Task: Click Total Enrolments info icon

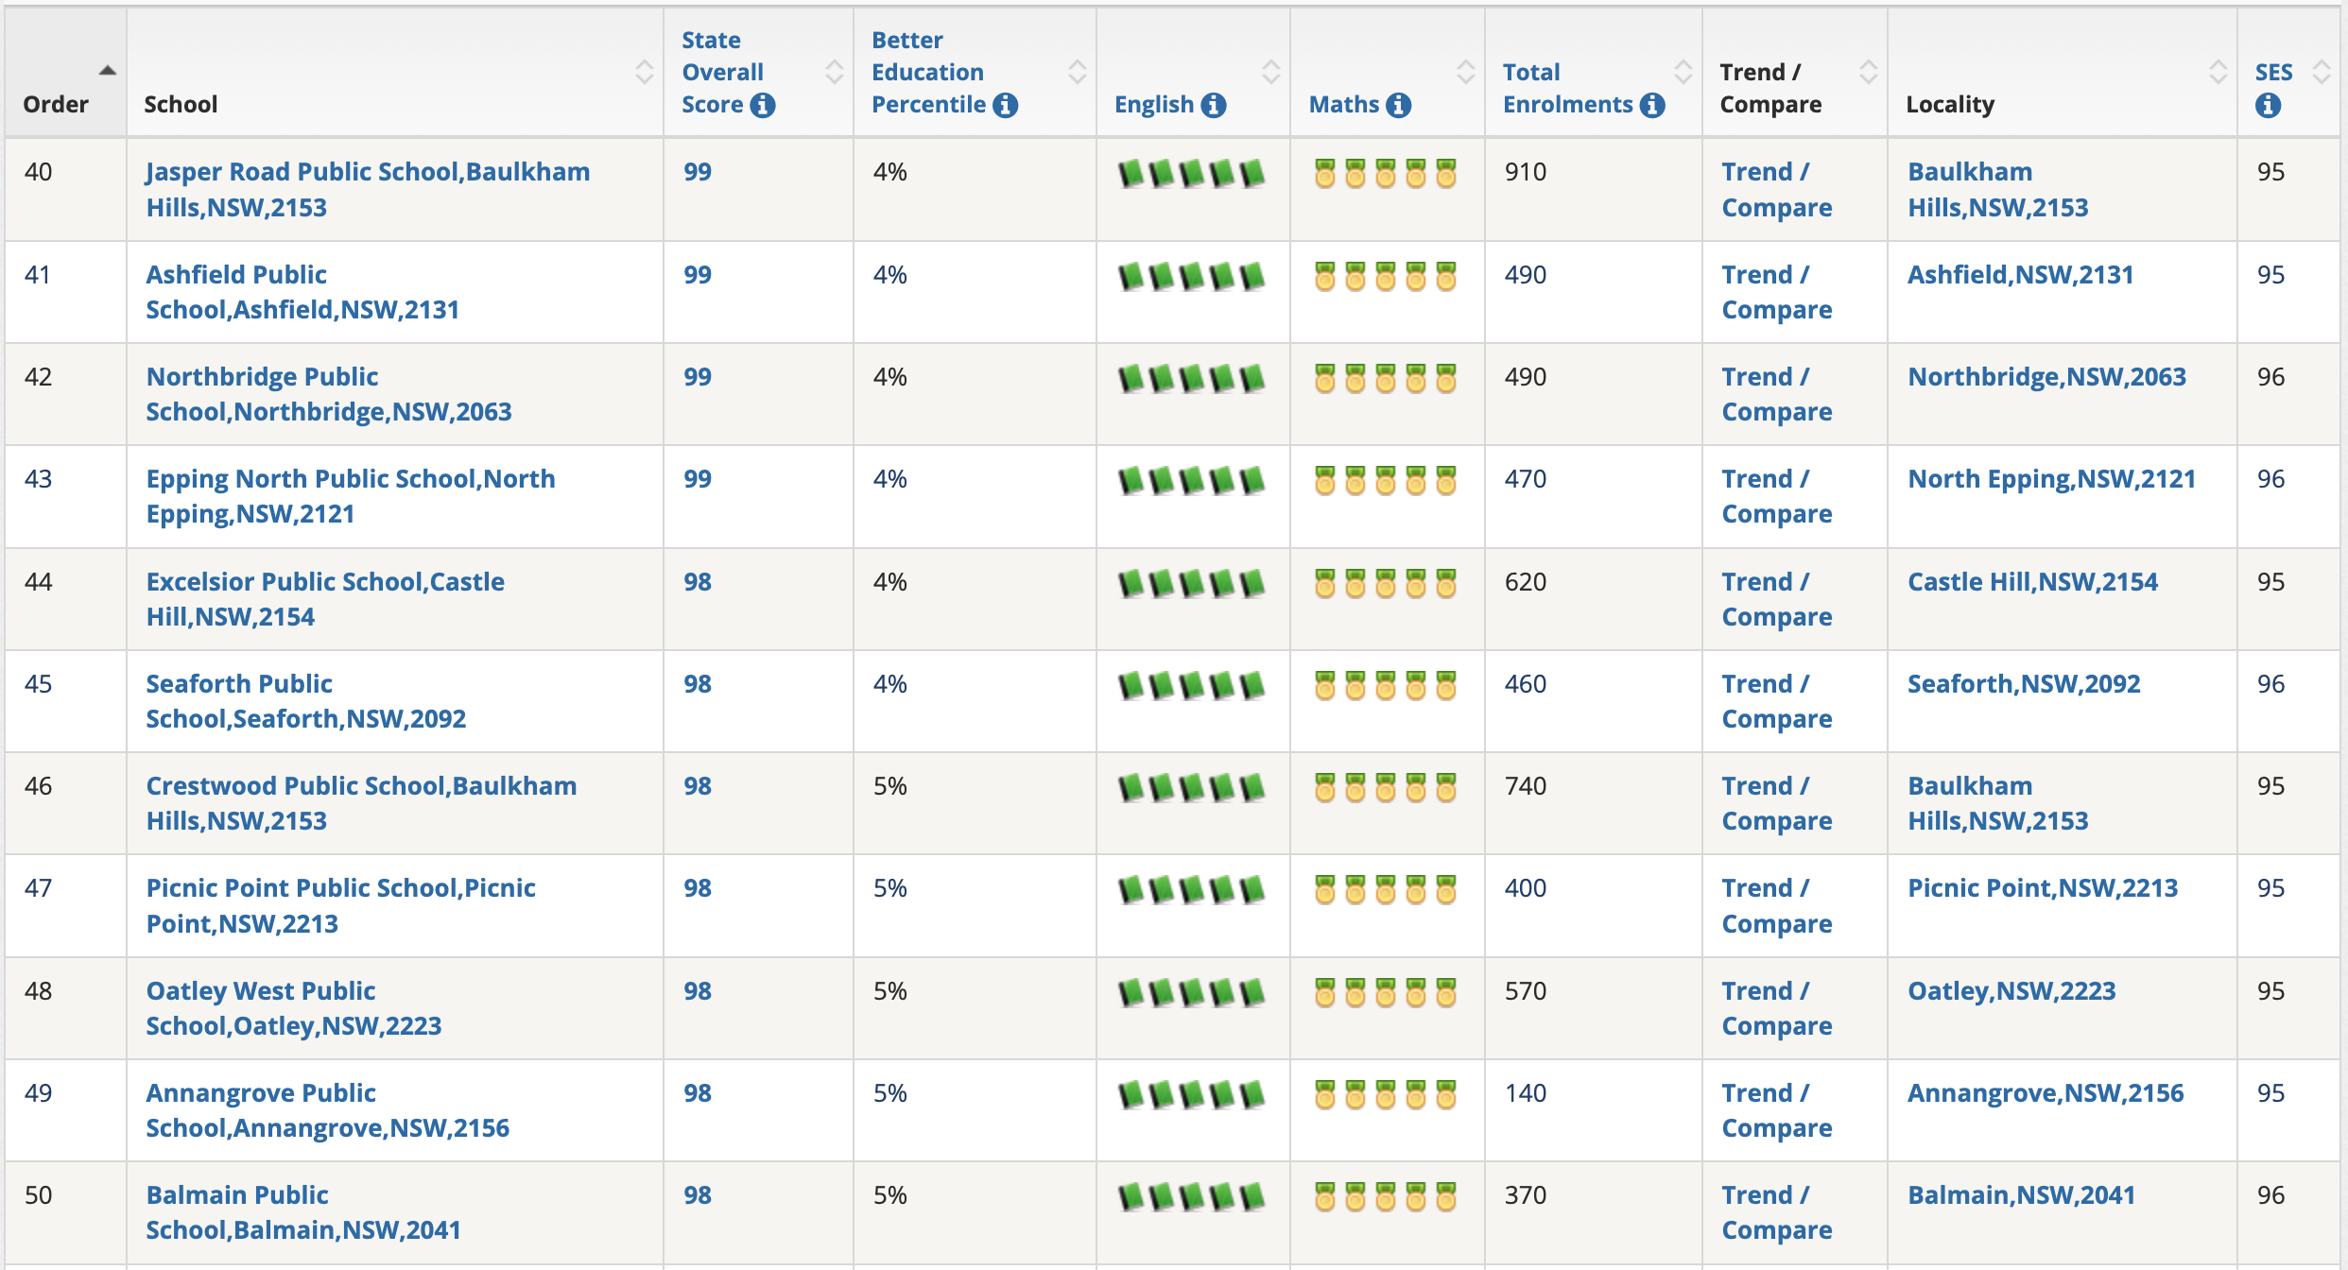Action: coord(1652,105)
